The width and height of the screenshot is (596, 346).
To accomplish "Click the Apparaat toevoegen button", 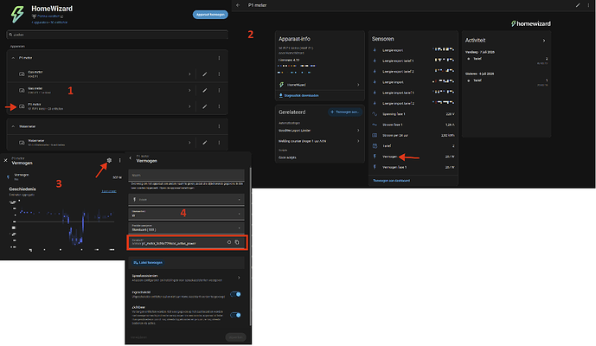I will (210, 15).
